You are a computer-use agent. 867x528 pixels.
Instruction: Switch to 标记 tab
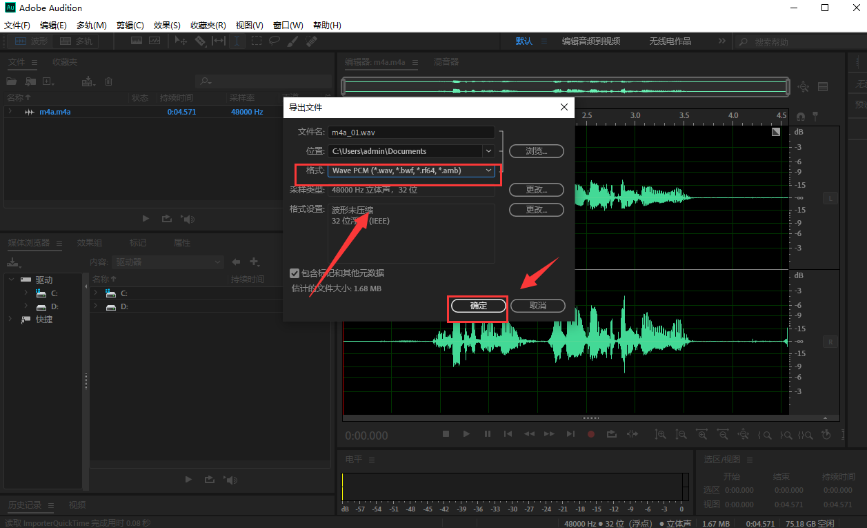[138, 243]
